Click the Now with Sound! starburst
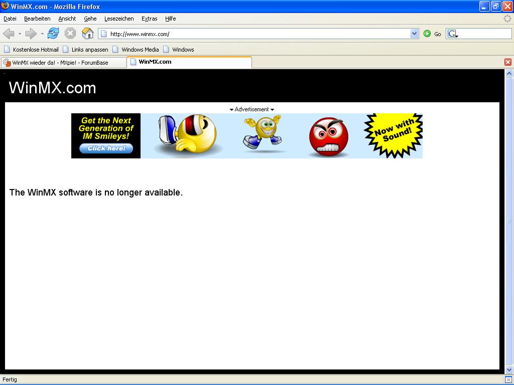The height and width of the screenshot is (385, 514). point(393,135)
